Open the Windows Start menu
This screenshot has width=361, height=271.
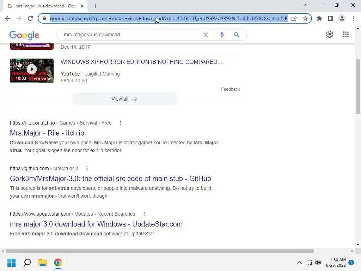(x=11, y=263)
